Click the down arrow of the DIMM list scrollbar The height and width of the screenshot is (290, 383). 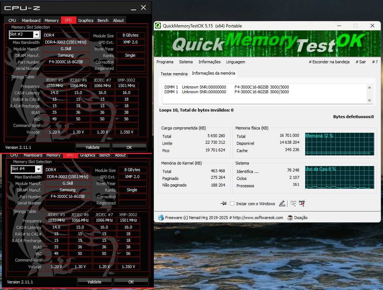point(369,101)
